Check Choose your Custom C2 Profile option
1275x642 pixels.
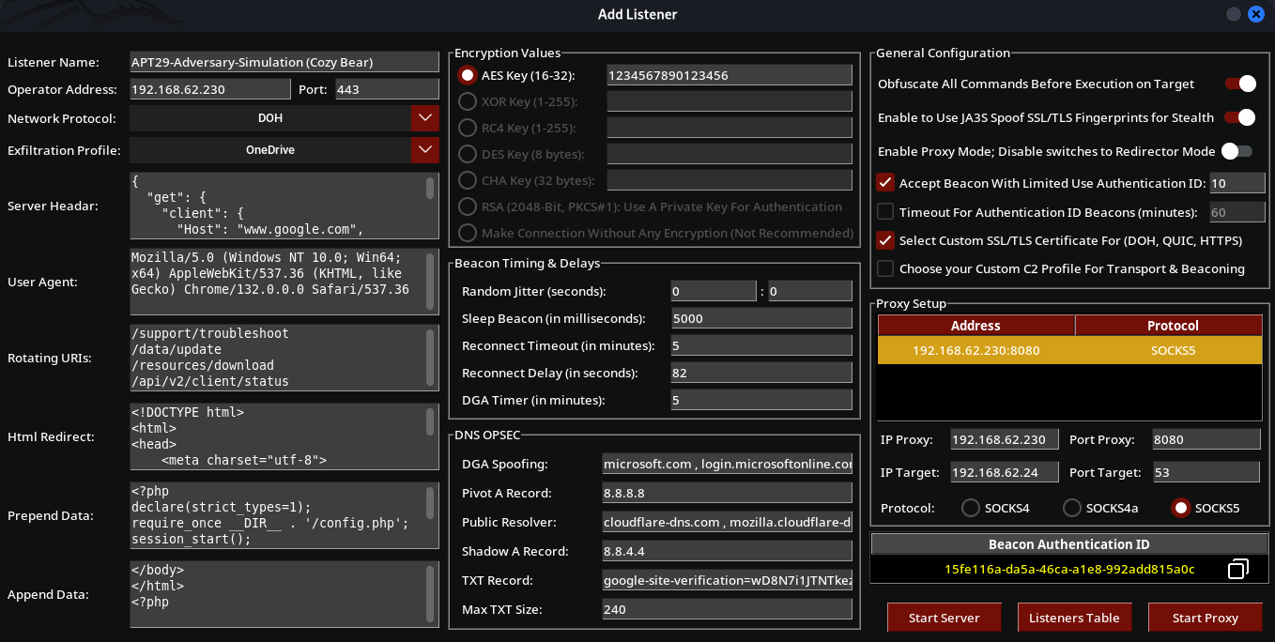click(x=884, y=268)
